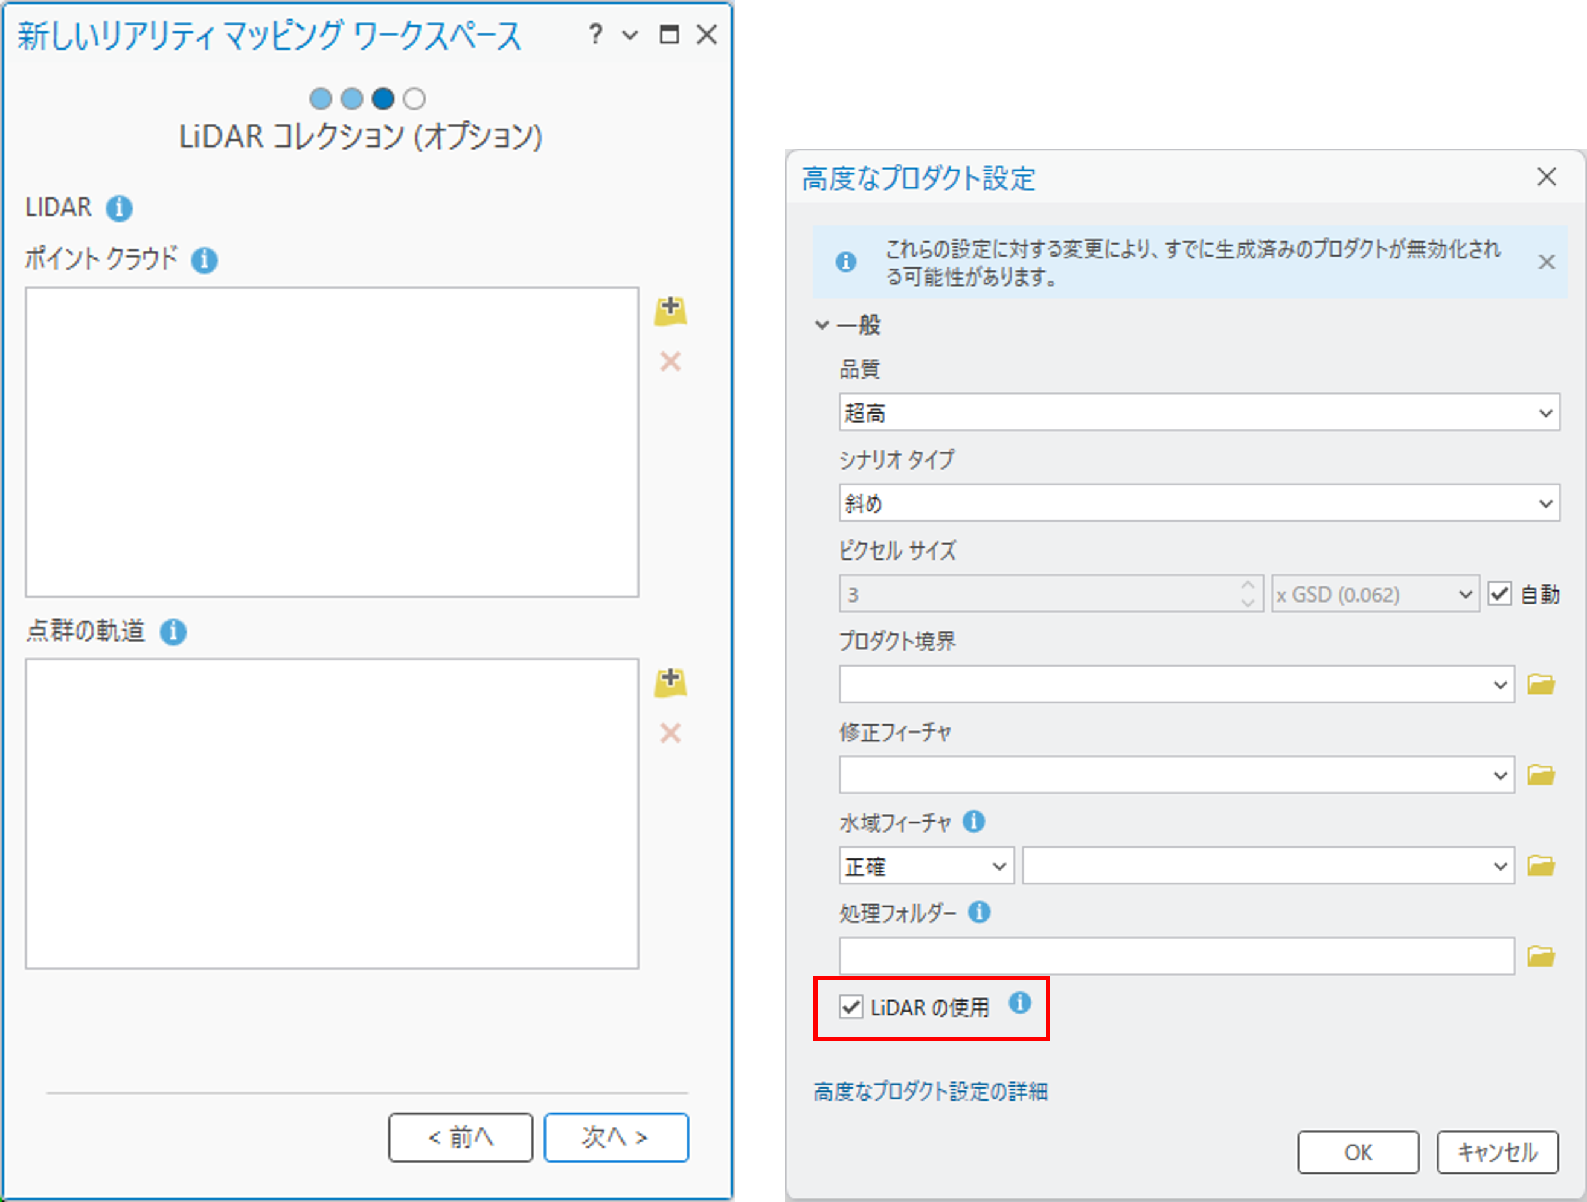The image size is (1587, 1202).
Task: Collapse the 一般 section
Action: click(822, 325)
